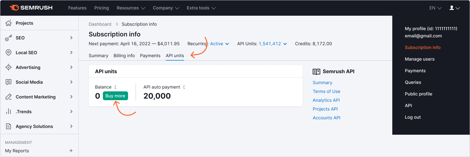Click the email@gmail.com text
470x157 pixels.
click(423, 36)
